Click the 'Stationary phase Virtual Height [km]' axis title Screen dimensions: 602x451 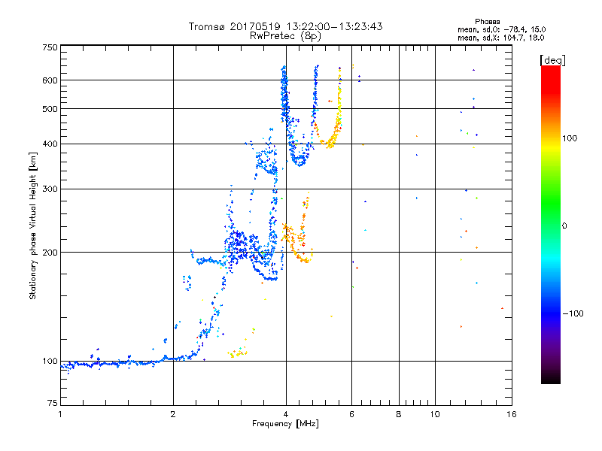click(x=33, y=226)
